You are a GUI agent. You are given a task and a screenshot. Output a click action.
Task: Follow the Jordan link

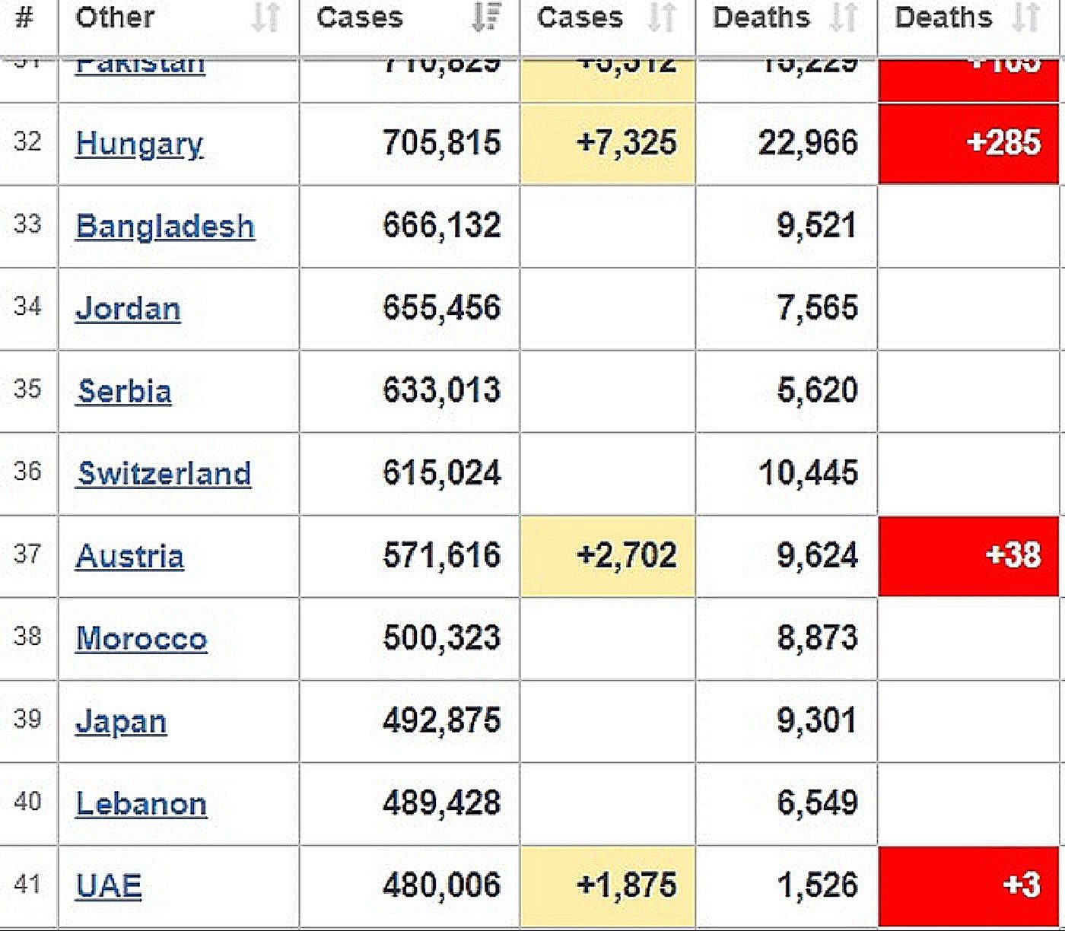click(128, 308)
